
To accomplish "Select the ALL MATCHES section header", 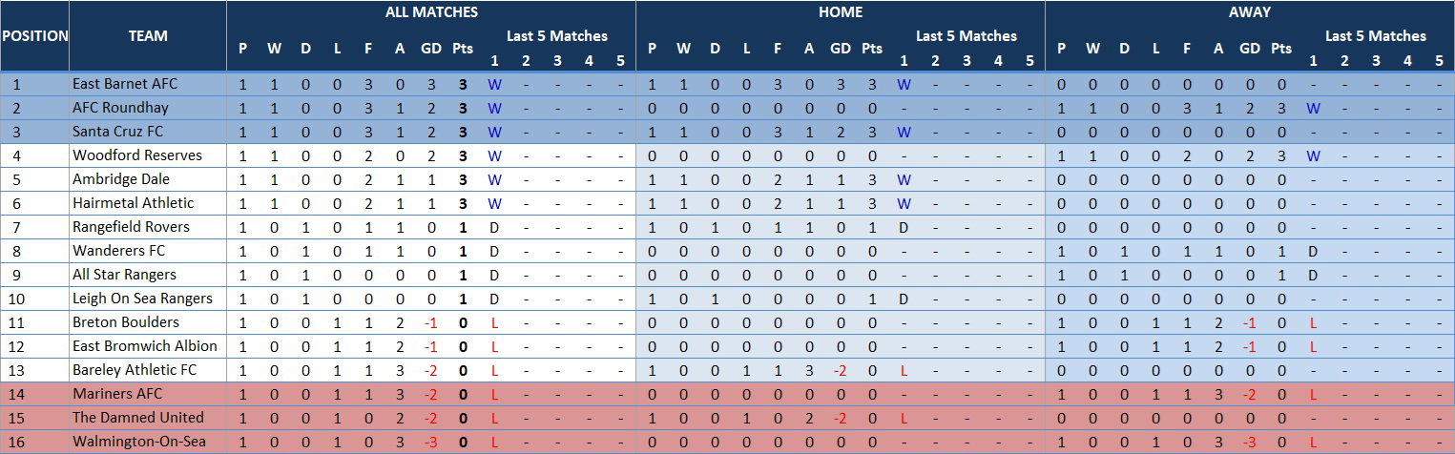I will point(431,12).
